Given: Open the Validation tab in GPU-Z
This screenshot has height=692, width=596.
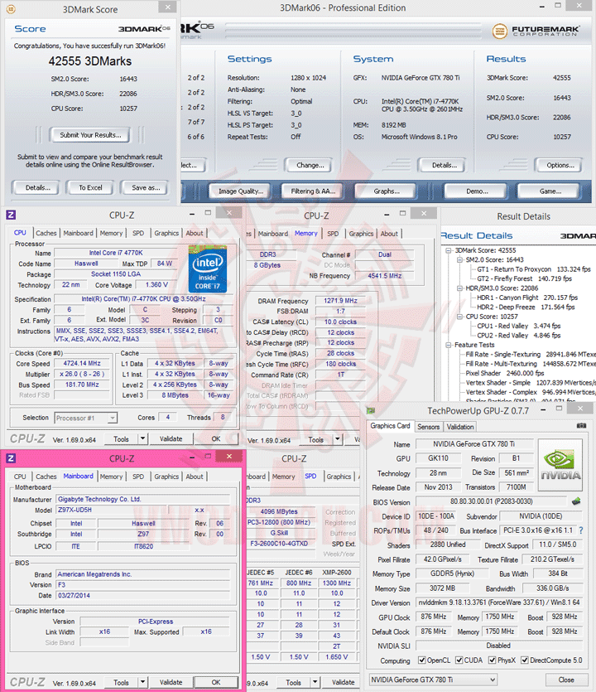Looking at the screenshot, I should [x=459, y=427].
